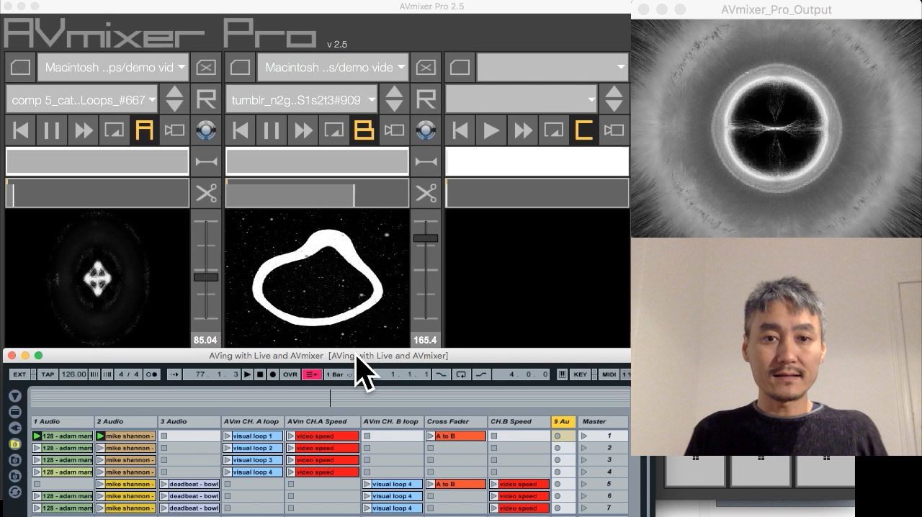Open the channel A folder path dropdown

pyautogui.click(x=113, y=68)
